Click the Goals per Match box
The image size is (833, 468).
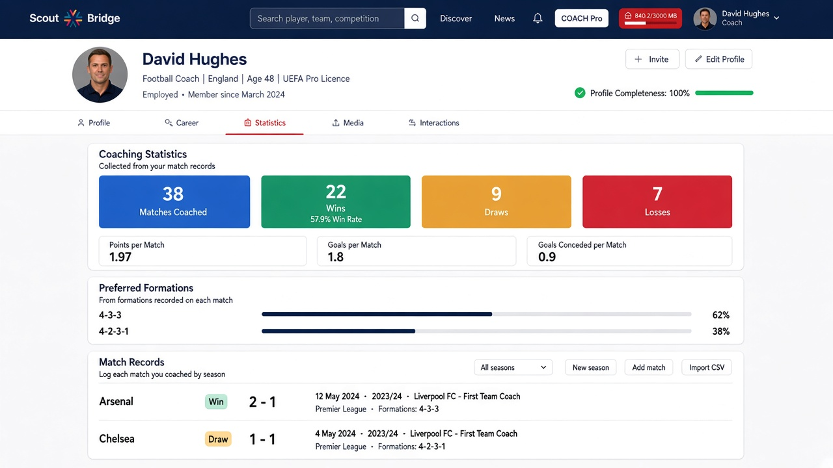point(416,251)
